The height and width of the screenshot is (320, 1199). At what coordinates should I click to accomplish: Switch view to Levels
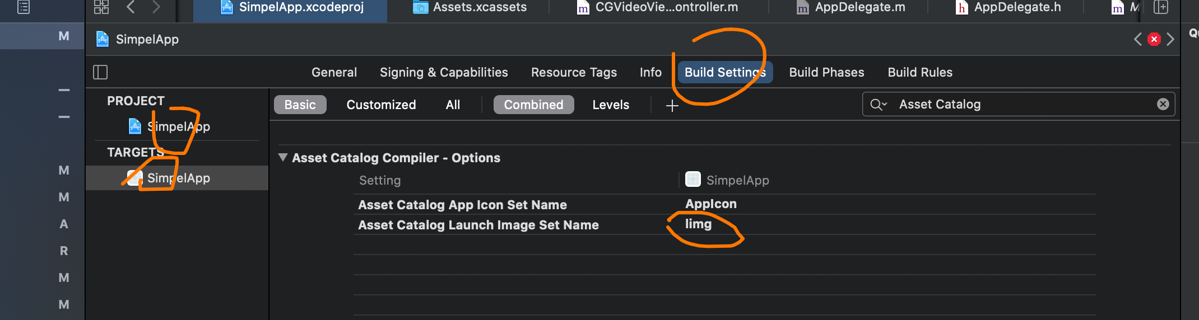pos(610,105)
